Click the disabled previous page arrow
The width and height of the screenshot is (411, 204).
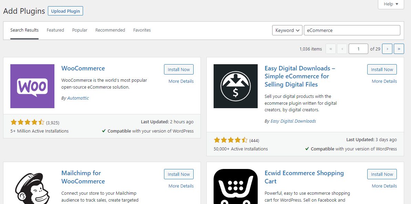342,49
